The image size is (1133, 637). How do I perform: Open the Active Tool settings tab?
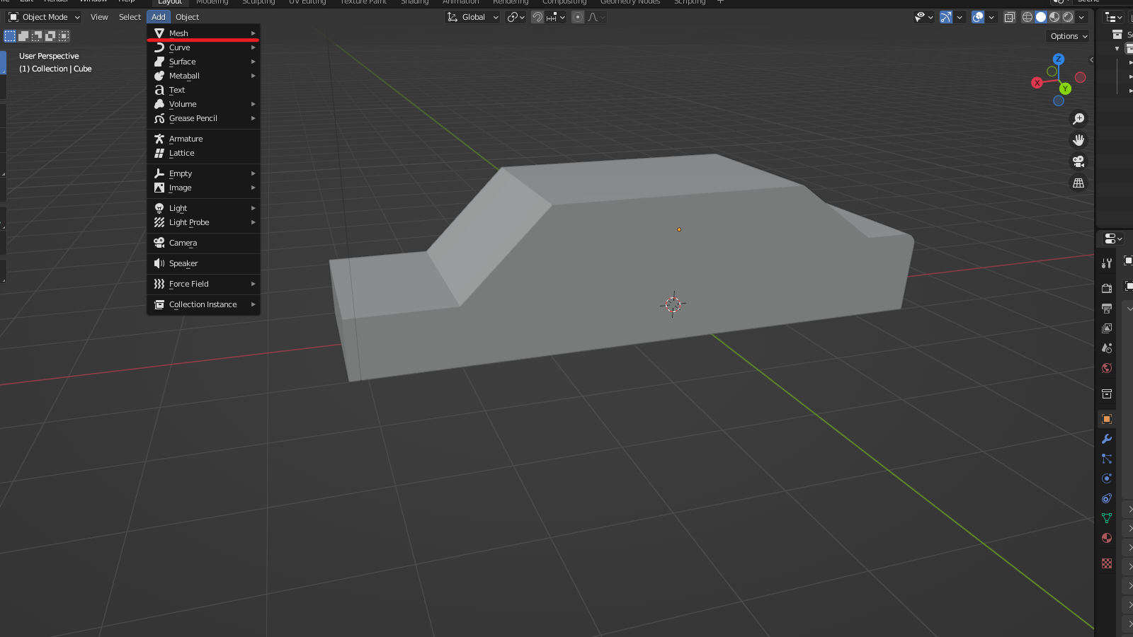(x=1107, y=263)
